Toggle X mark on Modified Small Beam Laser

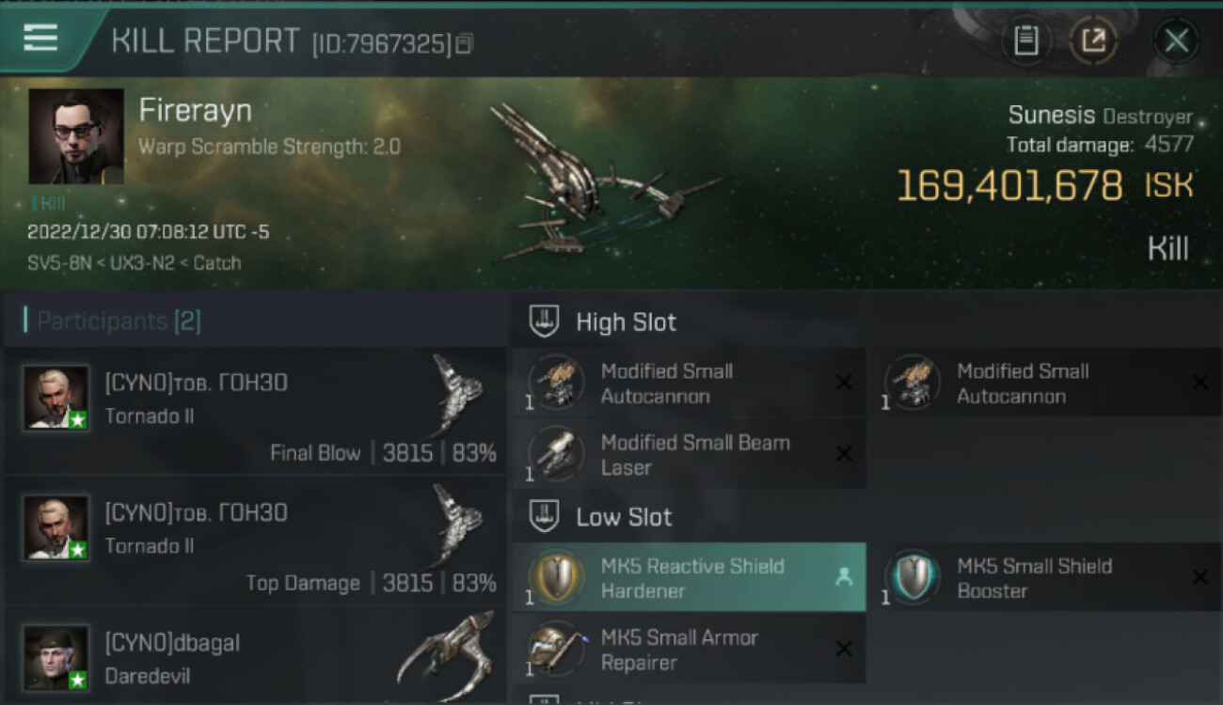tap(844, 454)
